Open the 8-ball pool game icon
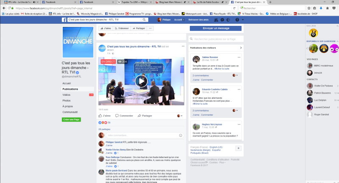Viewport: 339px width, 183px height. pyautogui.click(x=313, y=33)
